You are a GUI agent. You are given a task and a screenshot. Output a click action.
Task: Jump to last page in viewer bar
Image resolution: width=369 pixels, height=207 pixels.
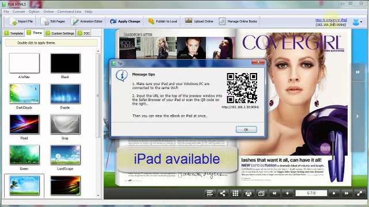[347, 193]
